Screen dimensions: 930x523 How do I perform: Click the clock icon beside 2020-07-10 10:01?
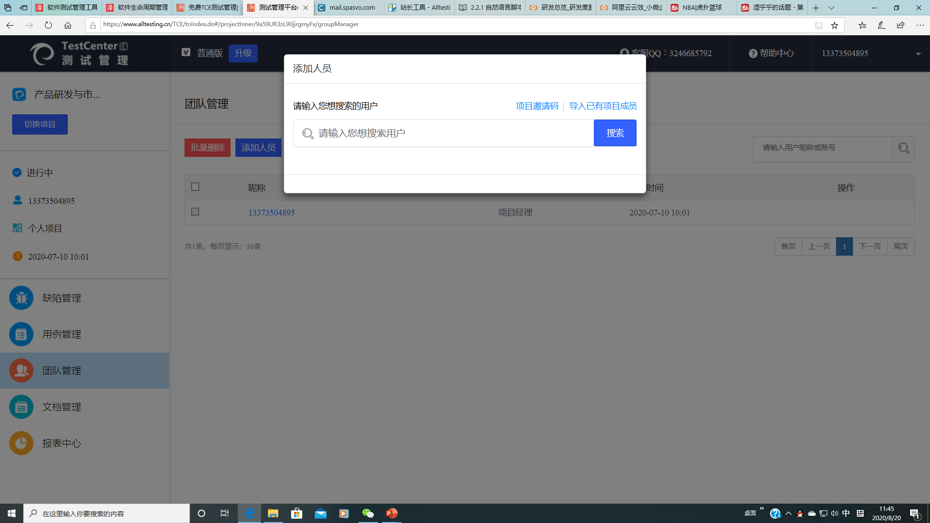pos(17,256)
